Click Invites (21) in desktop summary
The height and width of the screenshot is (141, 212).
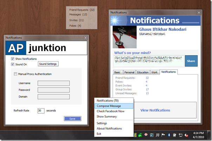pos(77,20)
